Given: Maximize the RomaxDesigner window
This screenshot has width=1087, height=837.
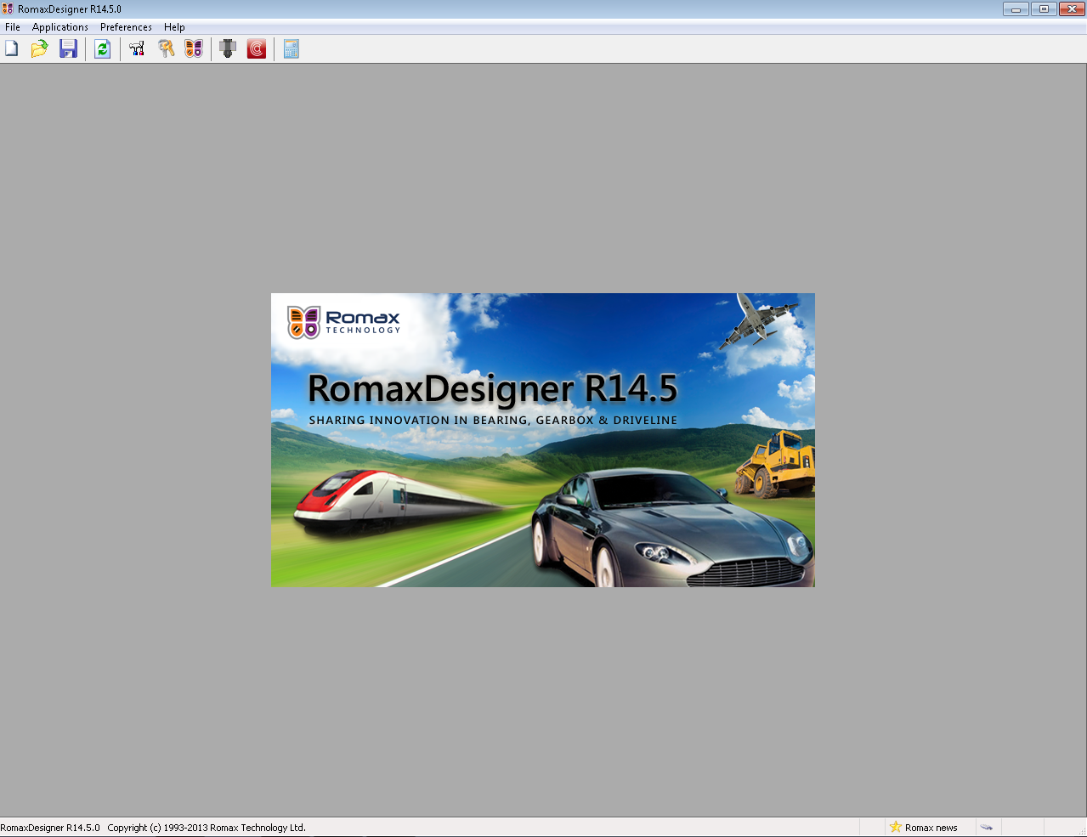Looking at the screenshot, I should tap(1044, 9).
